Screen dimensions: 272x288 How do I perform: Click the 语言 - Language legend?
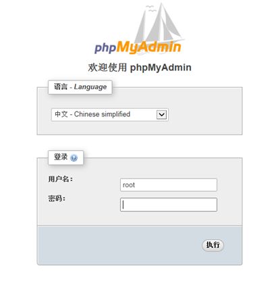pyautogui.click(x=80, y=87)
